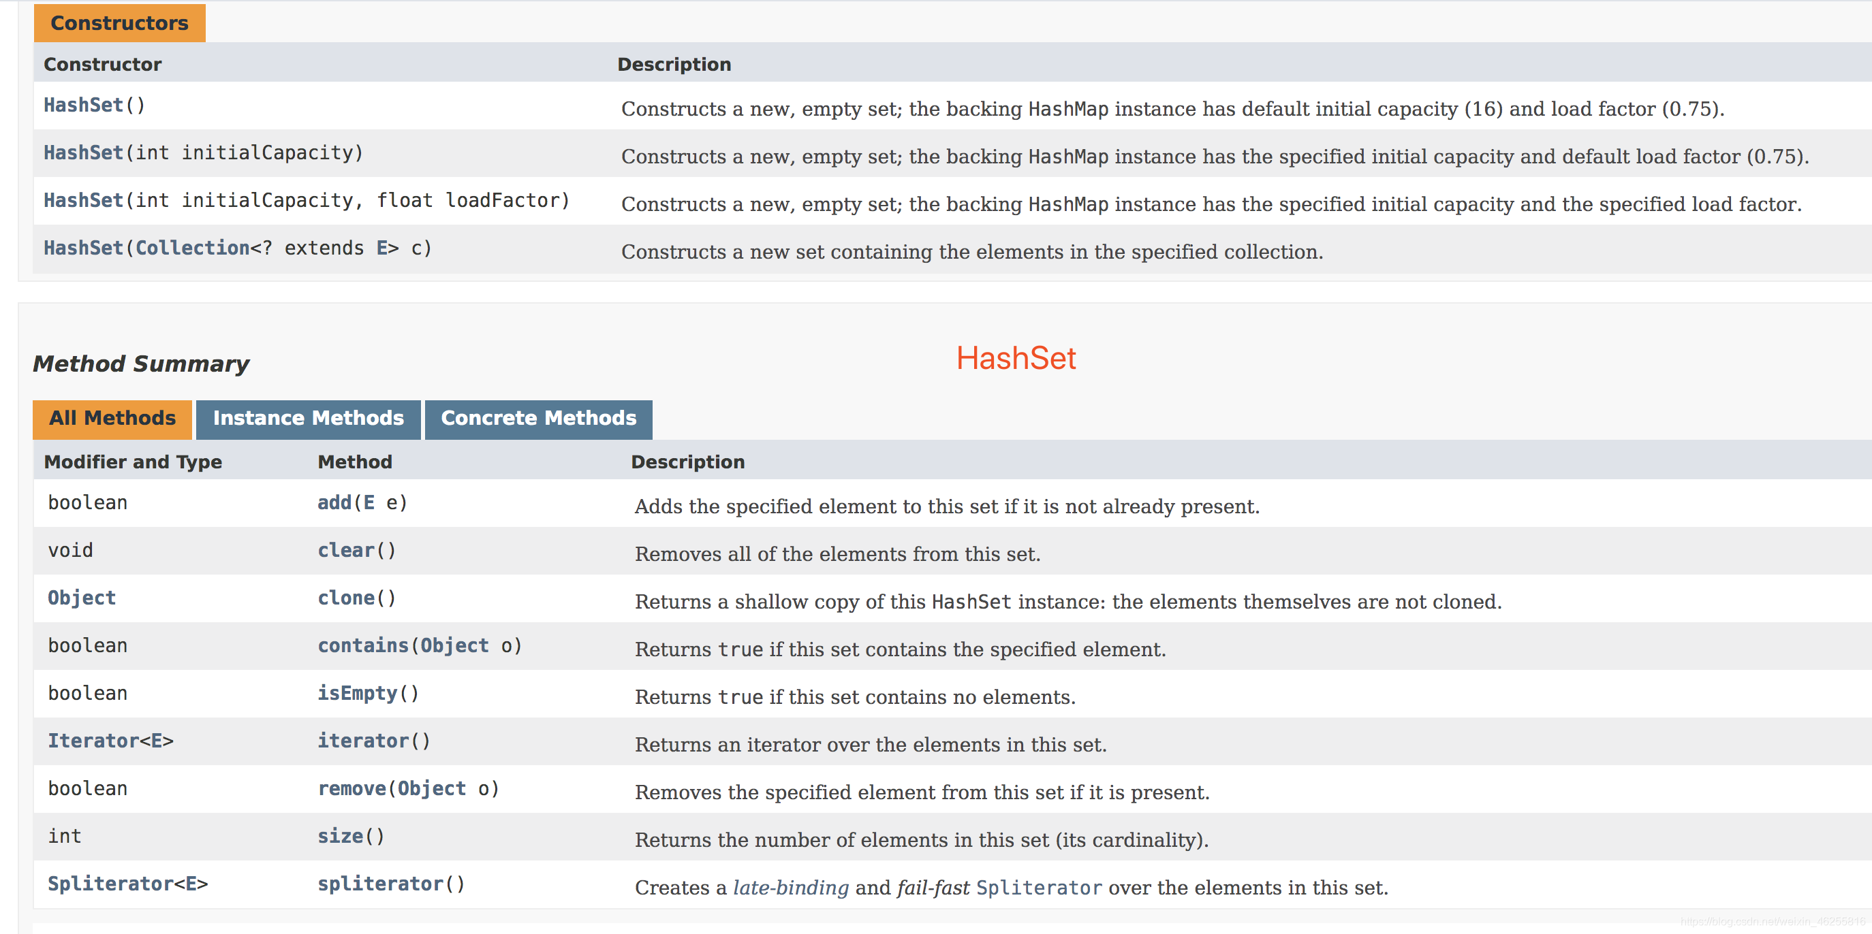Click the Constructors table Description header
The height and width of the screenshot is (934, 1872).
click(x=674, y=65)
